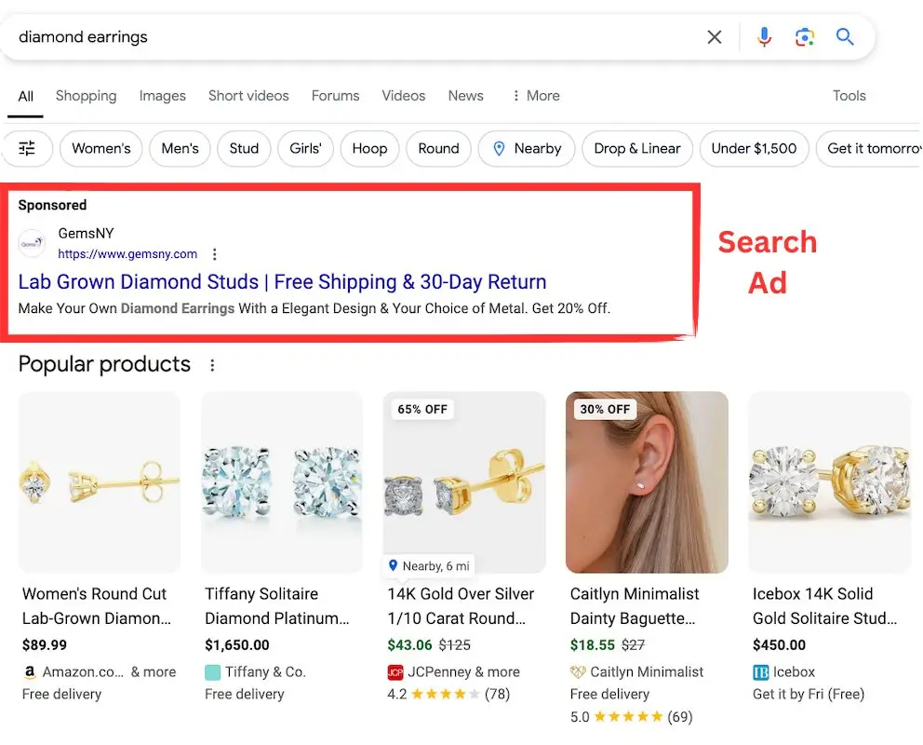Open the Images results tab
Image resolution: width=923 pixels, height=745 pixels.
point(162,95)
